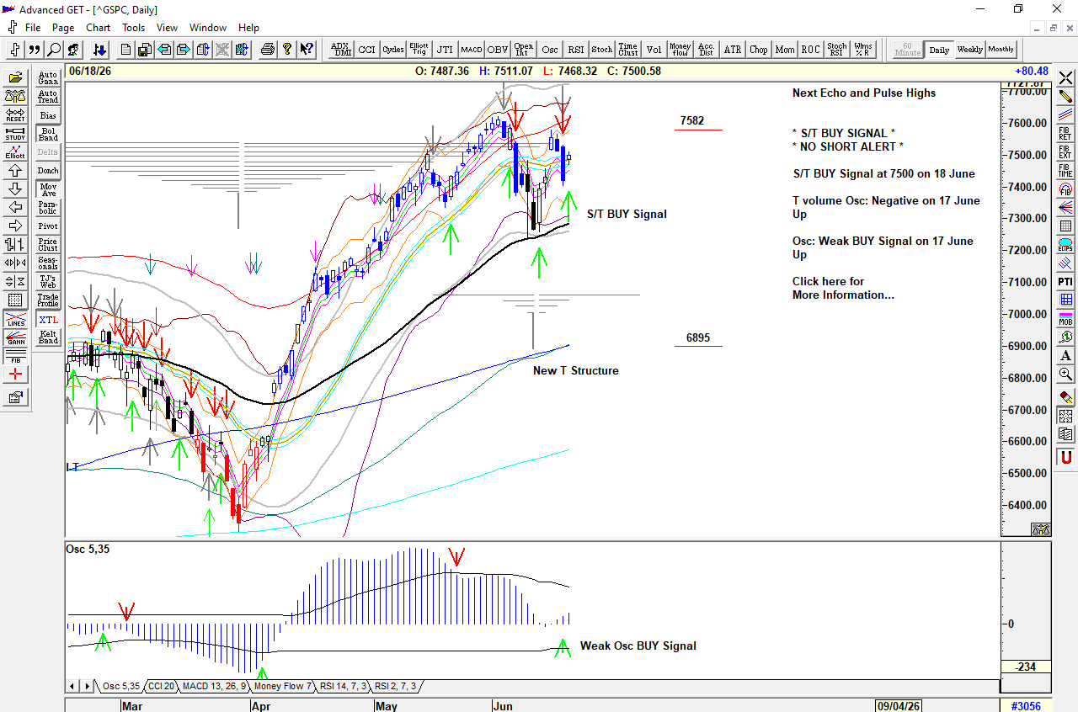Image resolution: width=1078 pixels, height=712 pixels.
Task: Select the Weekly timeframe button
Action: [970, 50]
